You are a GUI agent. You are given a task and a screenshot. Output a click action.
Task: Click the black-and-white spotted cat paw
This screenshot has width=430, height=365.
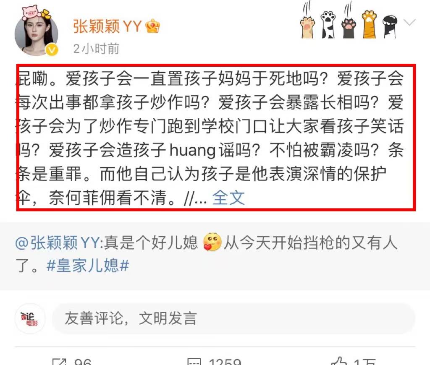pyautogui.click(x=328, y=25)
